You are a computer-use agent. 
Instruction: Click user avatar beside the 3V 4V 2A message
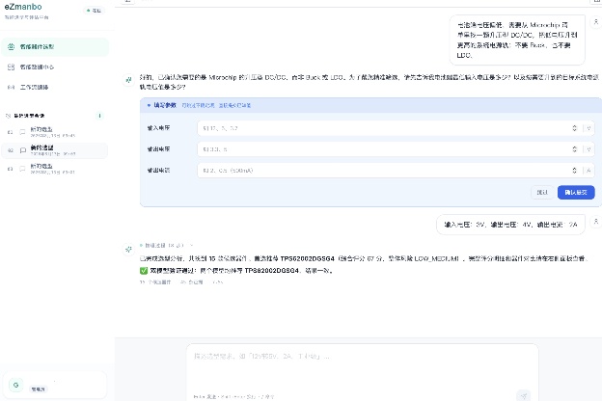(x=595, y=222)
